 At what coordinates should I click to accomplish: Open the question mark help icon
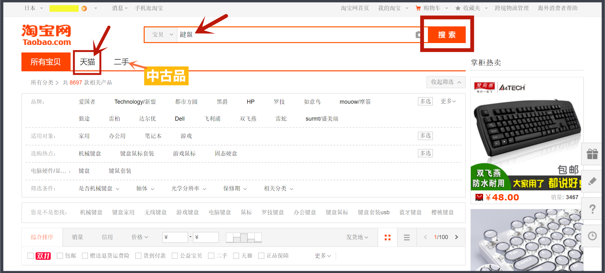point(592,209)
